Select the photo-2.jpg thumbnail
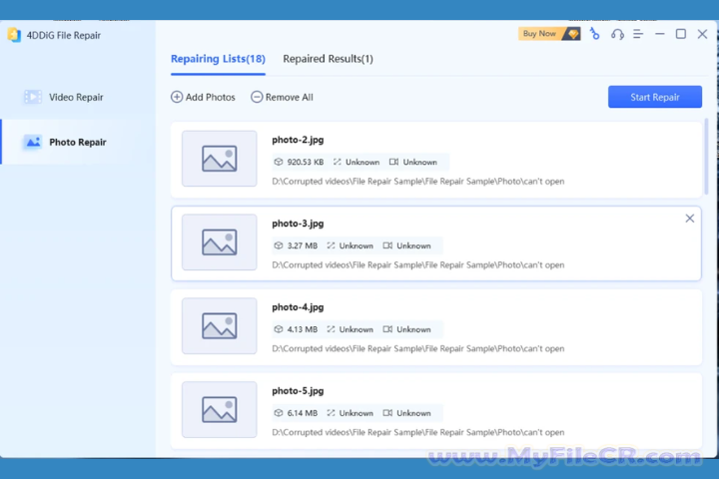This screenshot has width=719, height=479. (x=219, y=159)
